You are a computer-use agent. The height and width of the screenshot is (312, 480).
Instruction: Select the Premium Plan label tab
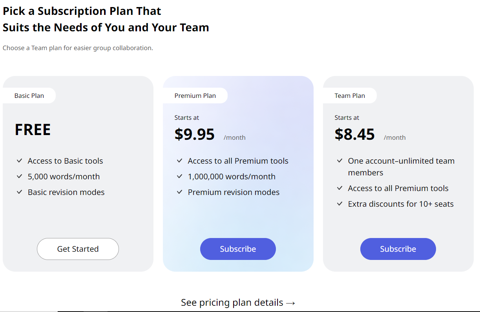[x=195, y=96]
